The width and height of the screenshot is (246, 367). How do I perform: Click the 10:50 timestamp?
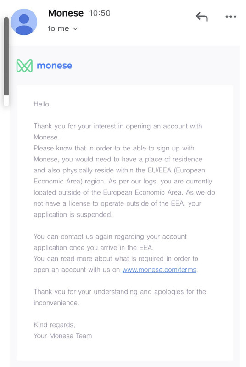tap(100, 13)
